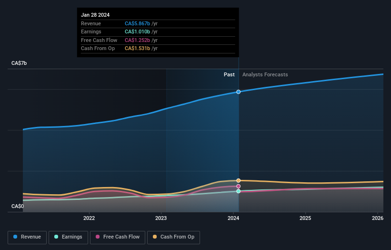Click the Free Cash Flow label in tooltip
391x250 pixels.
point(99,40)
